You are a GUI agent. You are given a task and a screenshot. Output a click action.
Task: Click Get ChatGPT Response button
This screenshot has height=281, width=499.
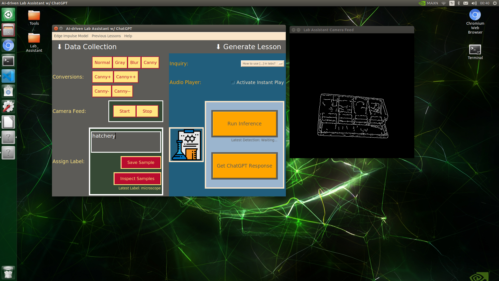point(244,166)
